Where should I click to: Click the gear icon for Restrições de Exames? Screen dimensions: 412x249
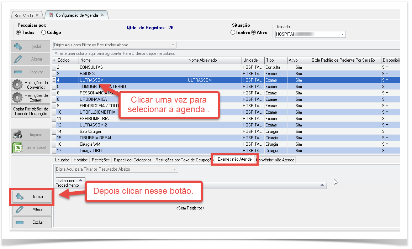pyautogui.click(x=17, y=98)
